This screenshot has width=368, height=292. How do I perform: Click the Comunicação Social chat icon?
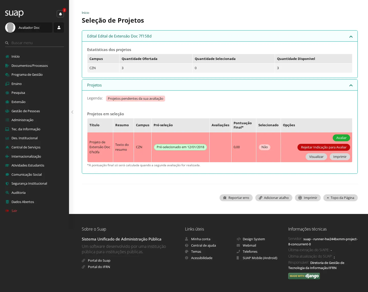pos(7,174)
